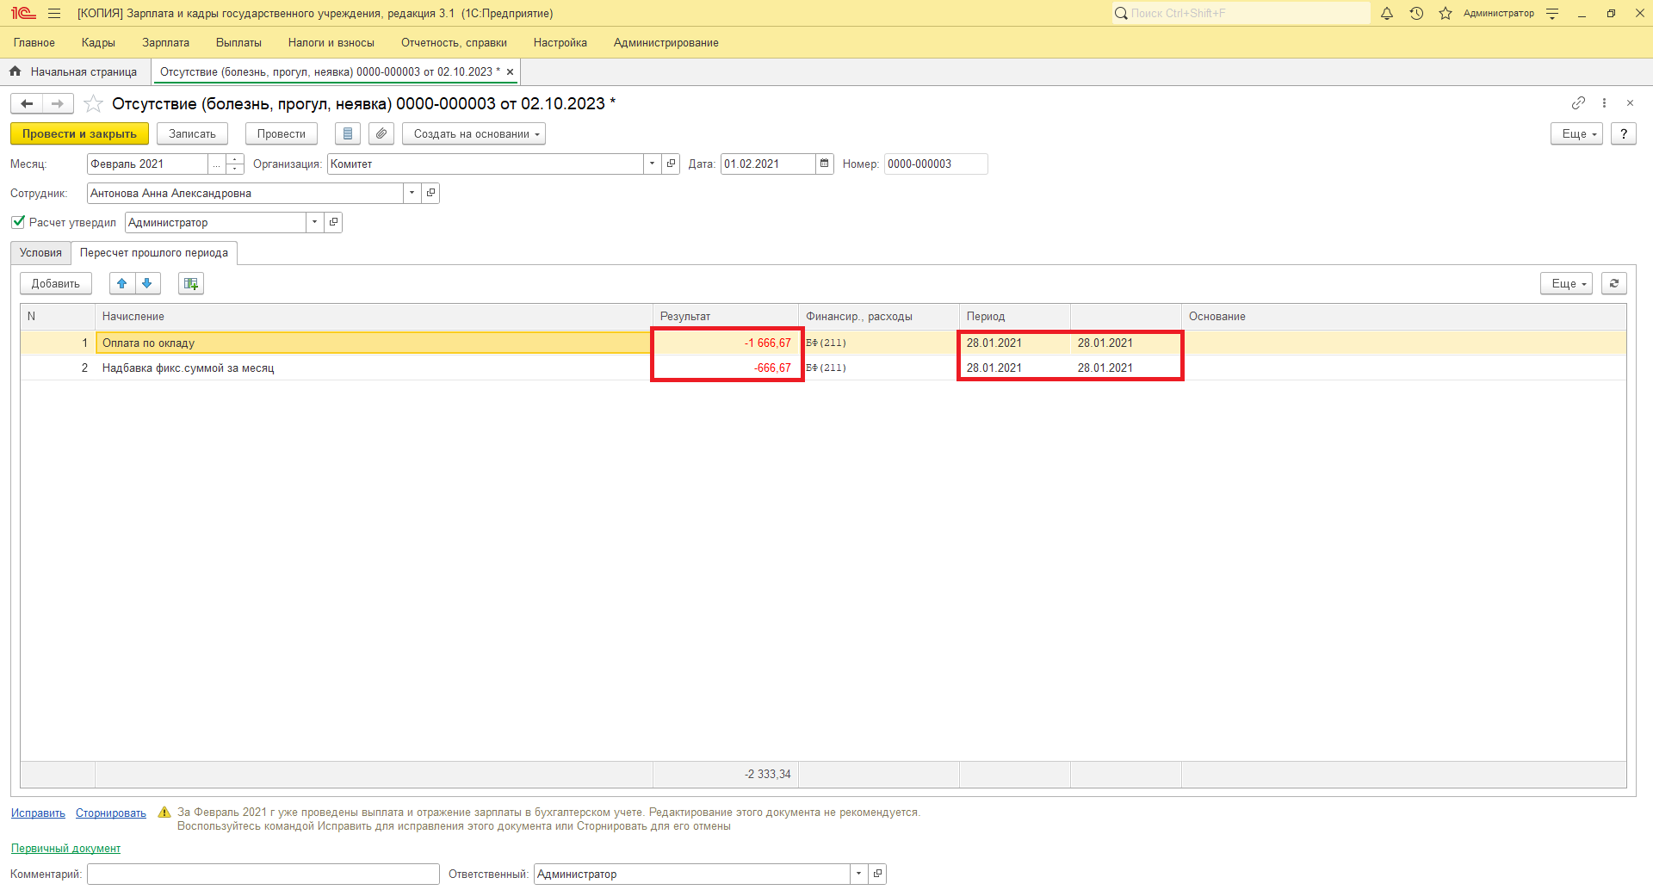Image resolution: width=1653 pixels, height=890 pixels.
Task: Open the Зарплата menu
Action: pyautogui.click(x=165, y=42)
